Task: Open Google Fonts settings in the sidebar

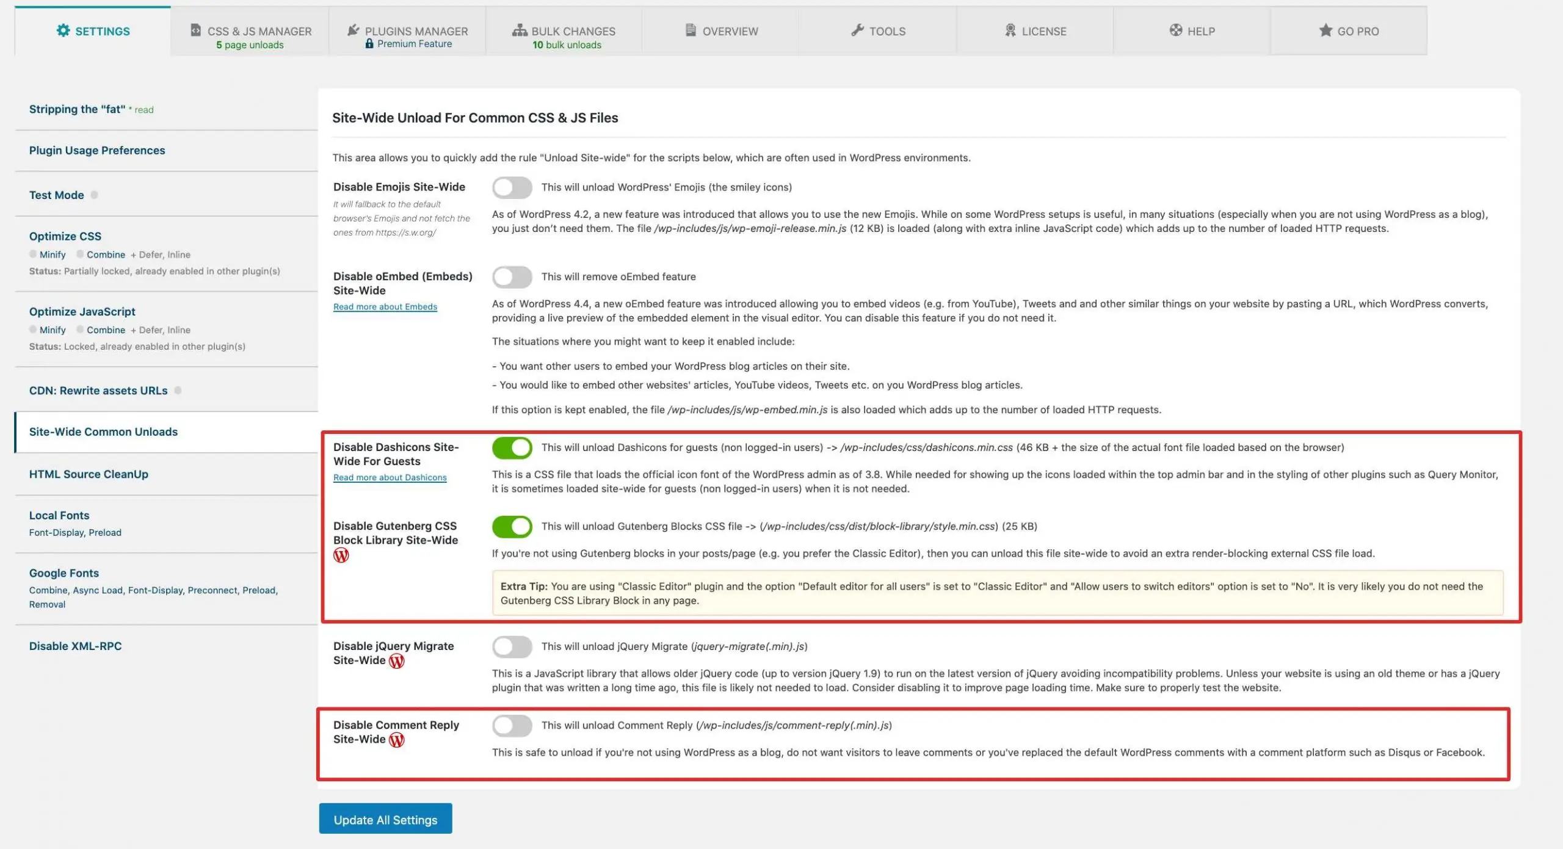Action: point(63,573)
